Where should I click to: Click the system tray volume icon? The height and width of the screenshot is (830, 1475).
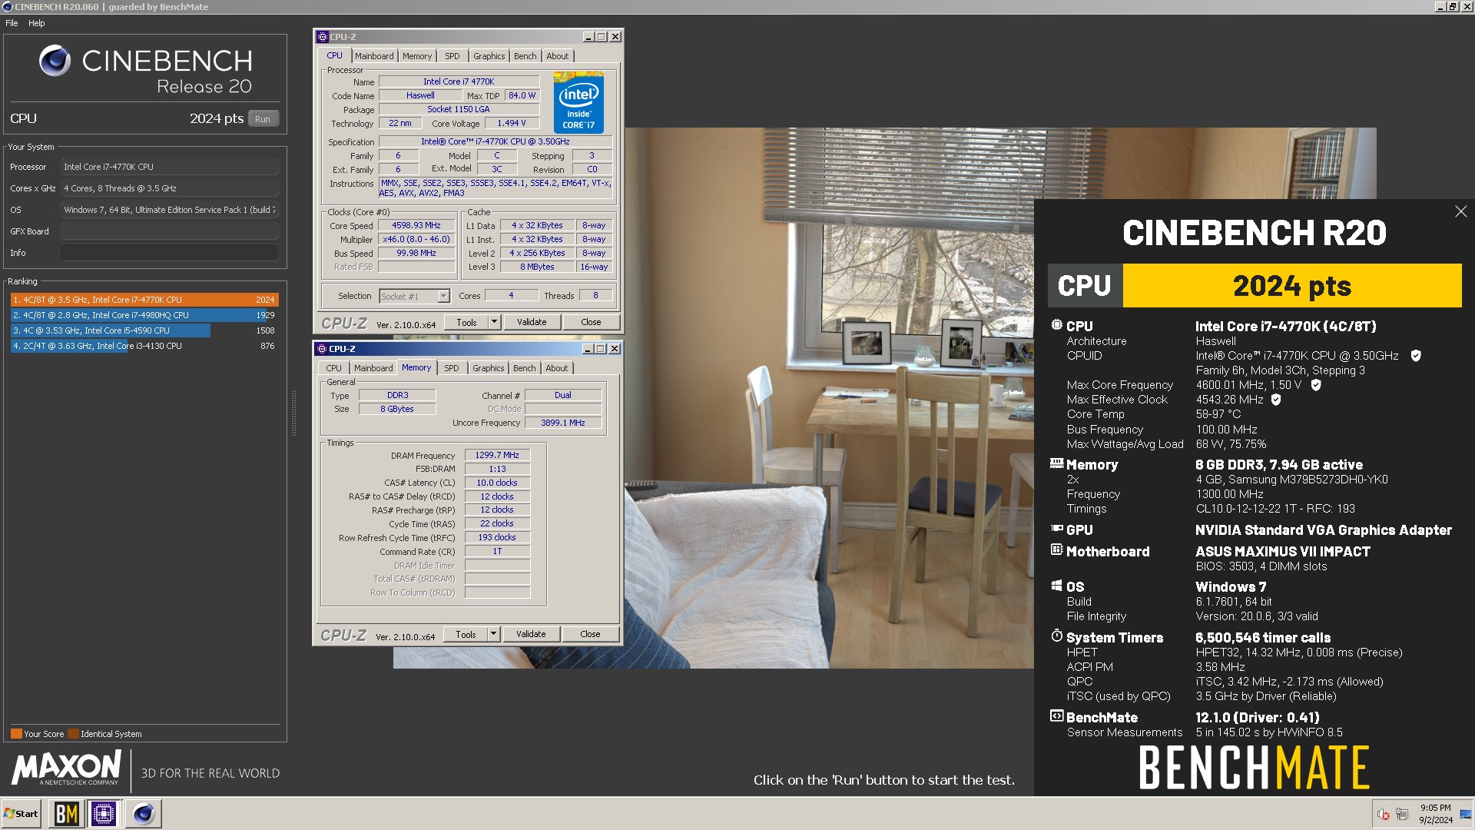click(1383, 814)
